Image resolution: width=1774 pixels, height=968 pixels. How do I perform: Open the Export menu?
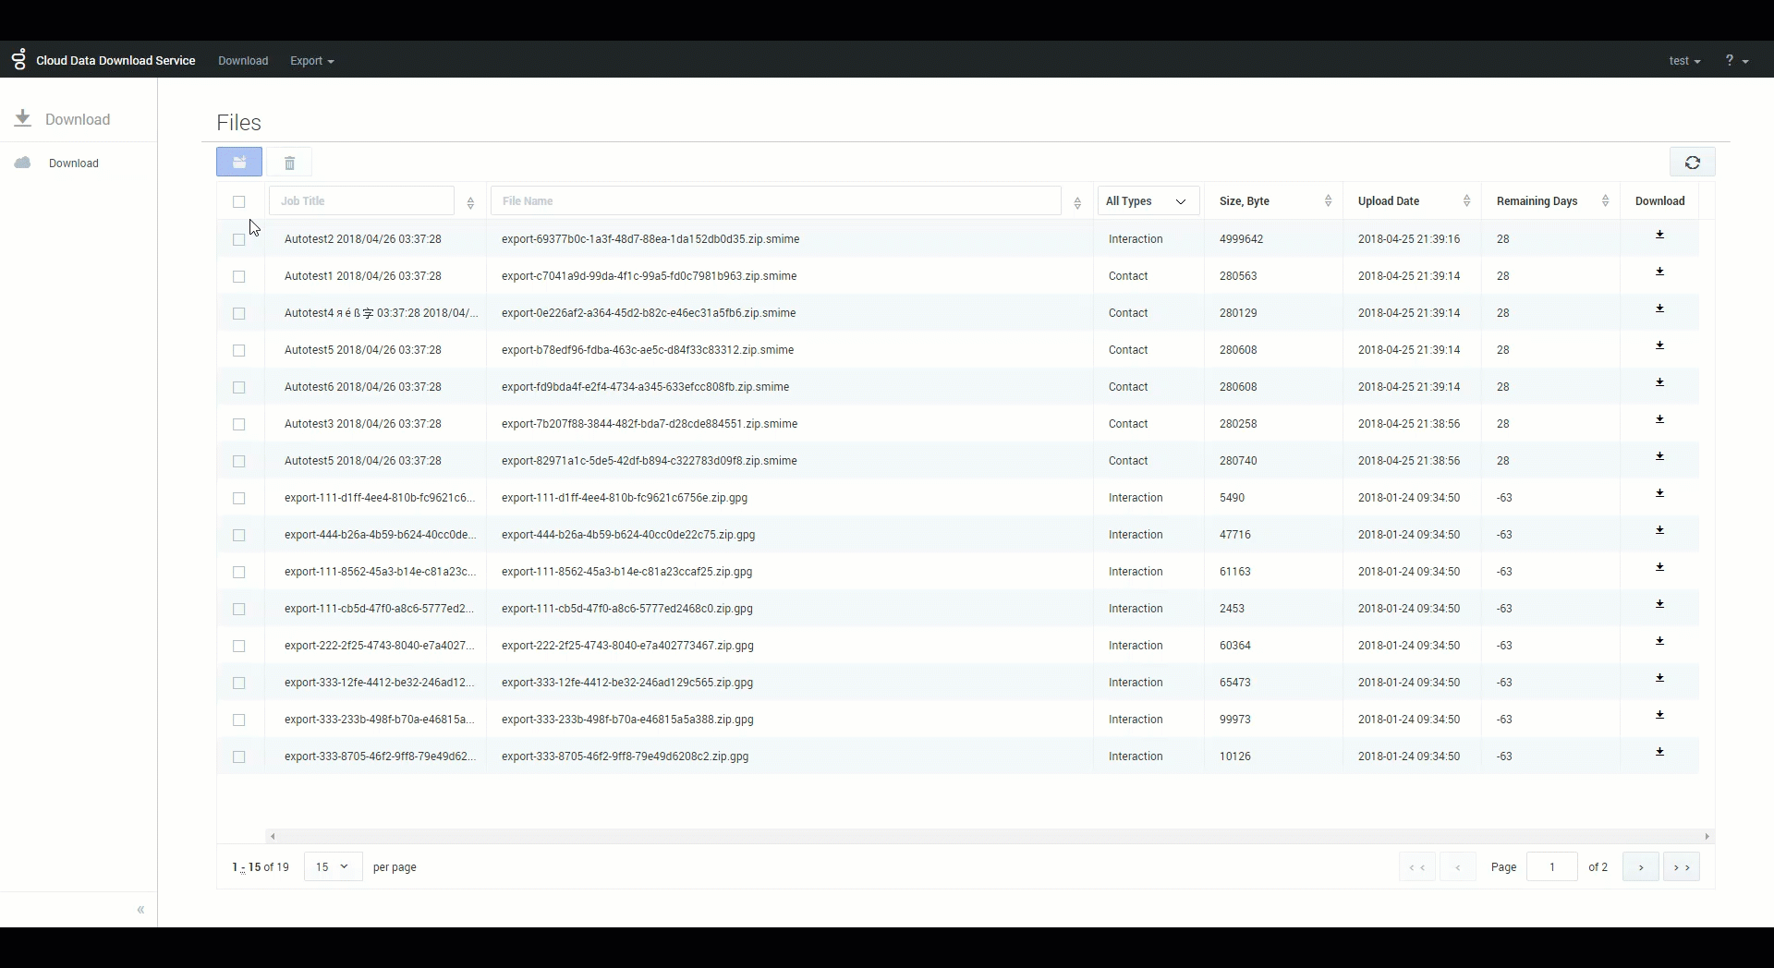tap(311, 61)
